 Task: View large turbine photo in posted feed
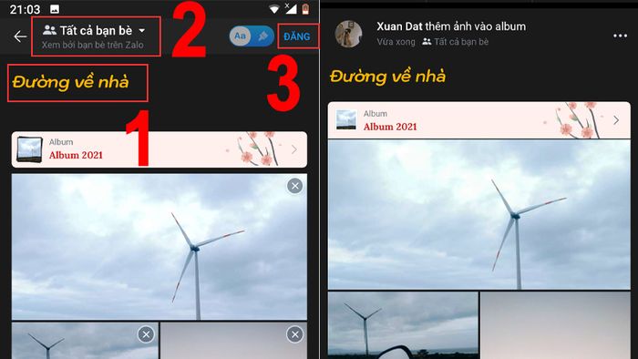point(478,215)
